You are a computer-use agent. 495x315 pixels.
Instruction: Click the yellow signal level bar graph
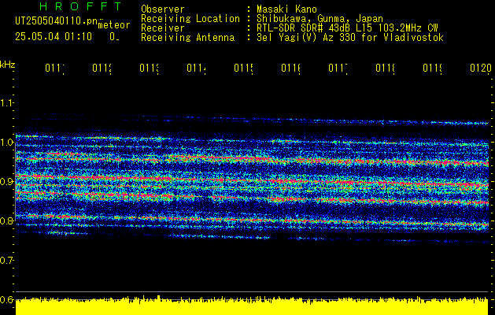coord(252,306)
